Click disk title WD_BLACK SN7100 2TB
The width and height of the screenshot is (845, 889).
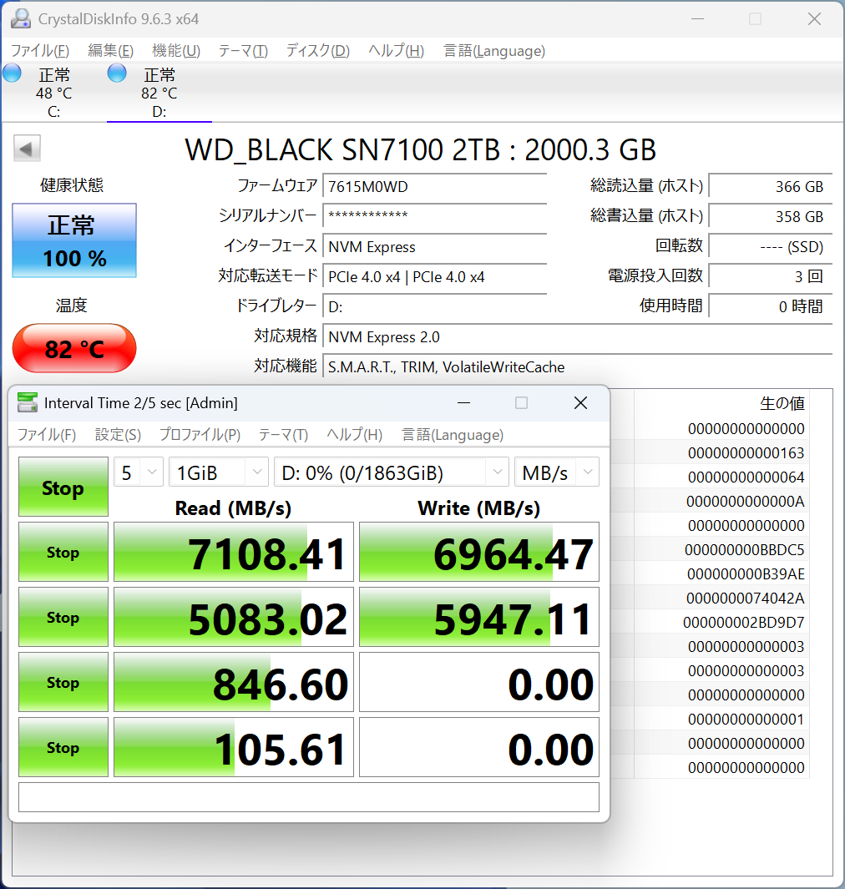point(420,149)
